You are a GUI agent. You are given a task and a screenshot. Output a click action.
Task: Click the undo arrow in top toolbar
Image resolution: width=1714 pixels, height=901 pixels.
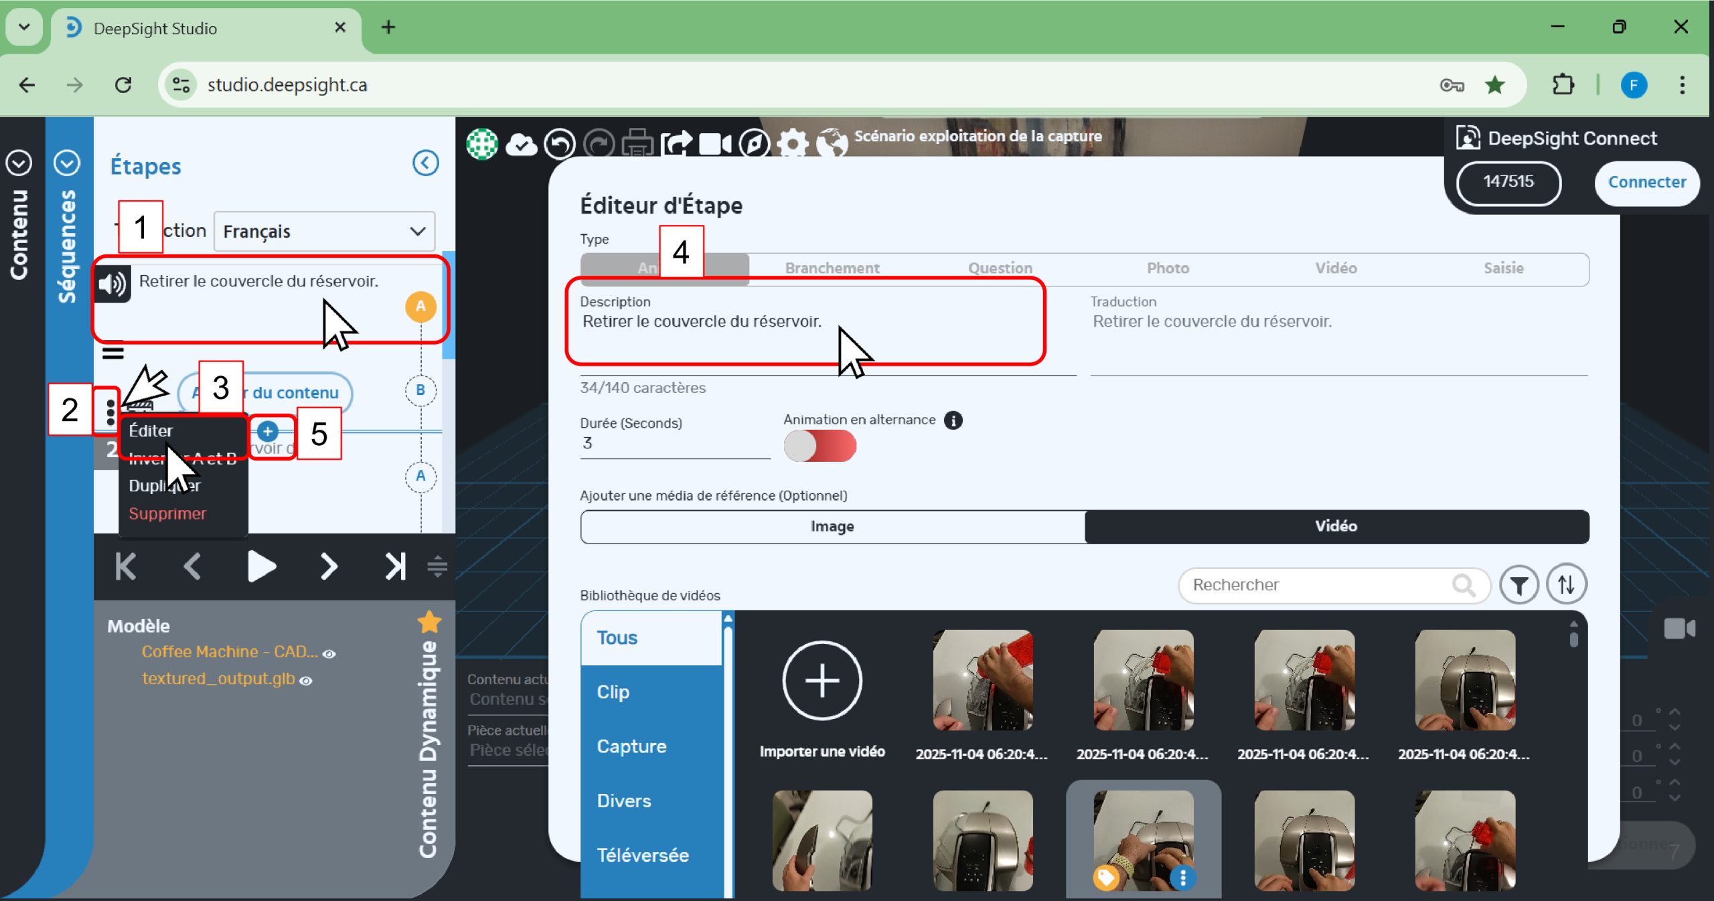click(559, 143)
